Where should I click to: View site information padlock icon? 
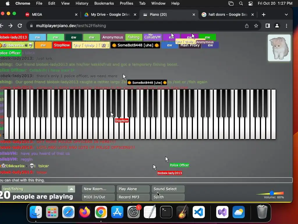coord(31,26)
